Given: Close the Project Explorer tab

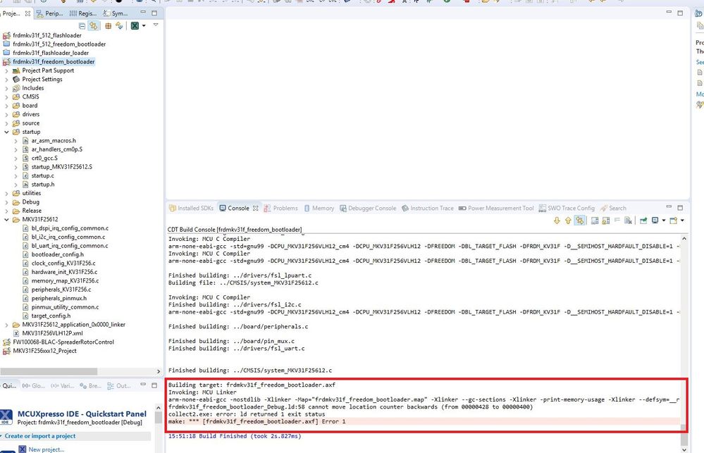Looking at the screenshot, I should click(28, 13).
